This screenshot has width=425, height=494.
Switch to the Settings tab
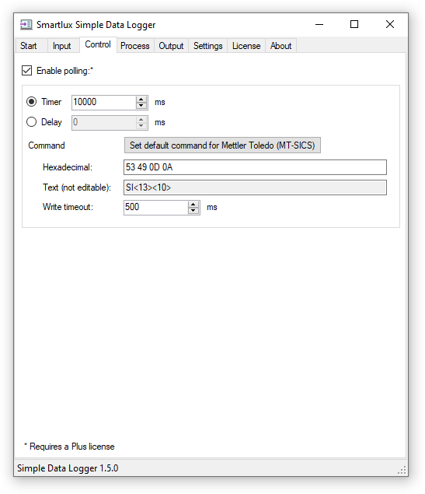pos(208,46)
